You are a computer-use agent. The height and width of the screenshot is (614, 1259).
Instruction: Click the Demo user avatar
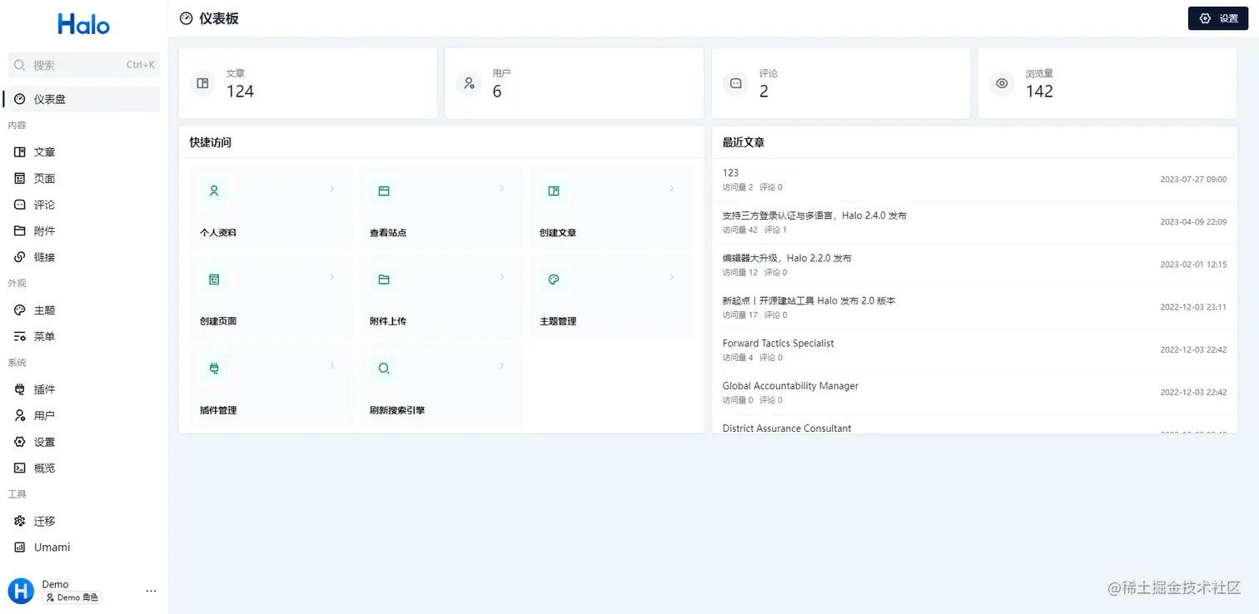[21, 591]
